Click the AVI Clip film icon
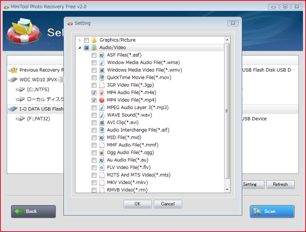The image size is (306, 232). pos(102,122)
